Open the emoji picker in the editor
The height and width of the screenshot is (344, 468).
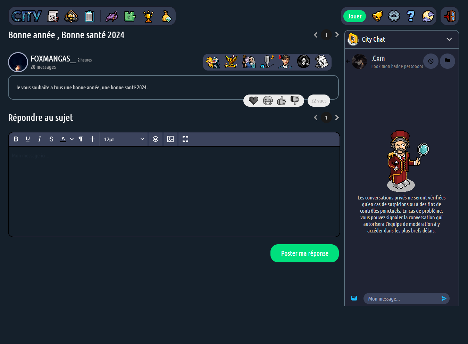pos(156,139)
